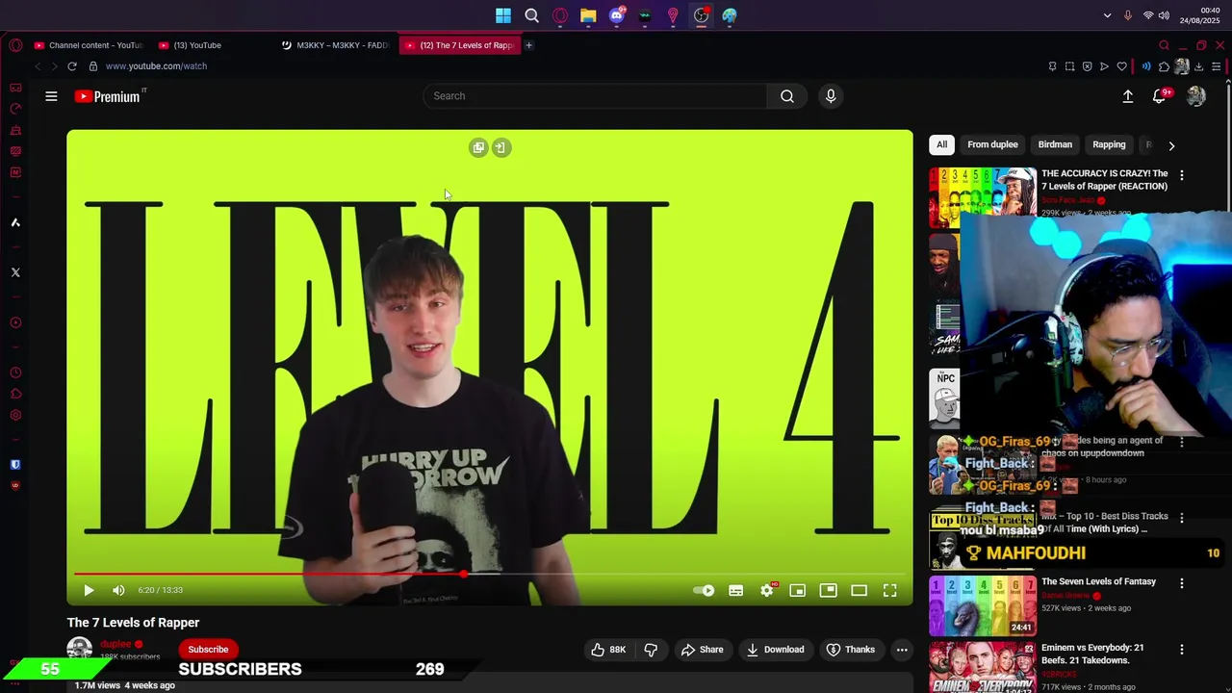Like the video with 88K likes
1232x693 pixels.
click(608, 650)
